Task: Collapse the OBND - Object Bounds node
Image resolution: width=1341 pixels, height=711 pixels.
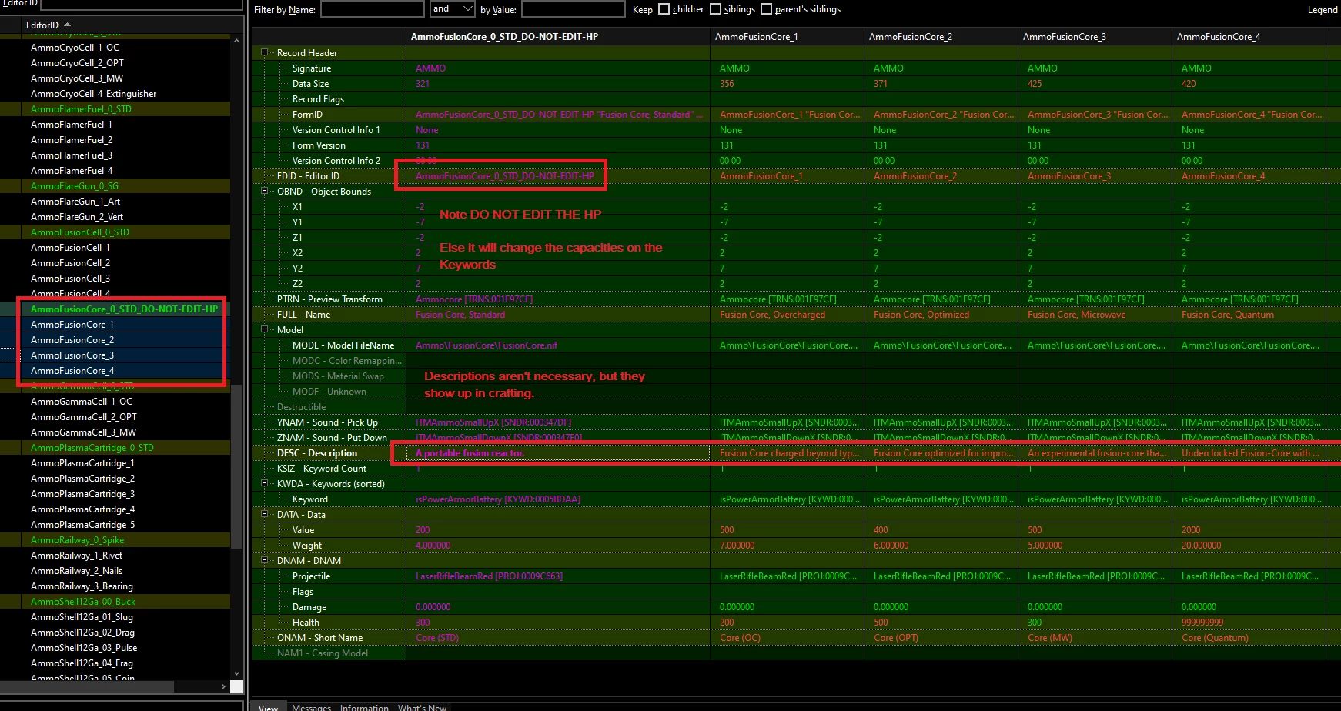Action: [265, 192]
